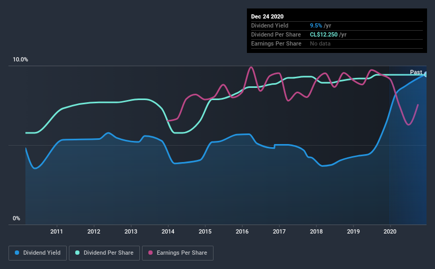
Task: Click the Earnings Per Share No data row
Action: (337, 43)
